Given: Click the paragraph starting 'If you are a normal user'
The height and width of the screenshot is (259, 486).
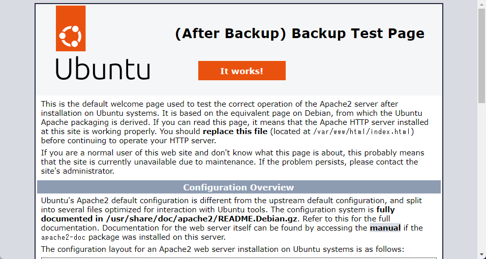Looking at the screenshot, I should click(x=232, y=161).
